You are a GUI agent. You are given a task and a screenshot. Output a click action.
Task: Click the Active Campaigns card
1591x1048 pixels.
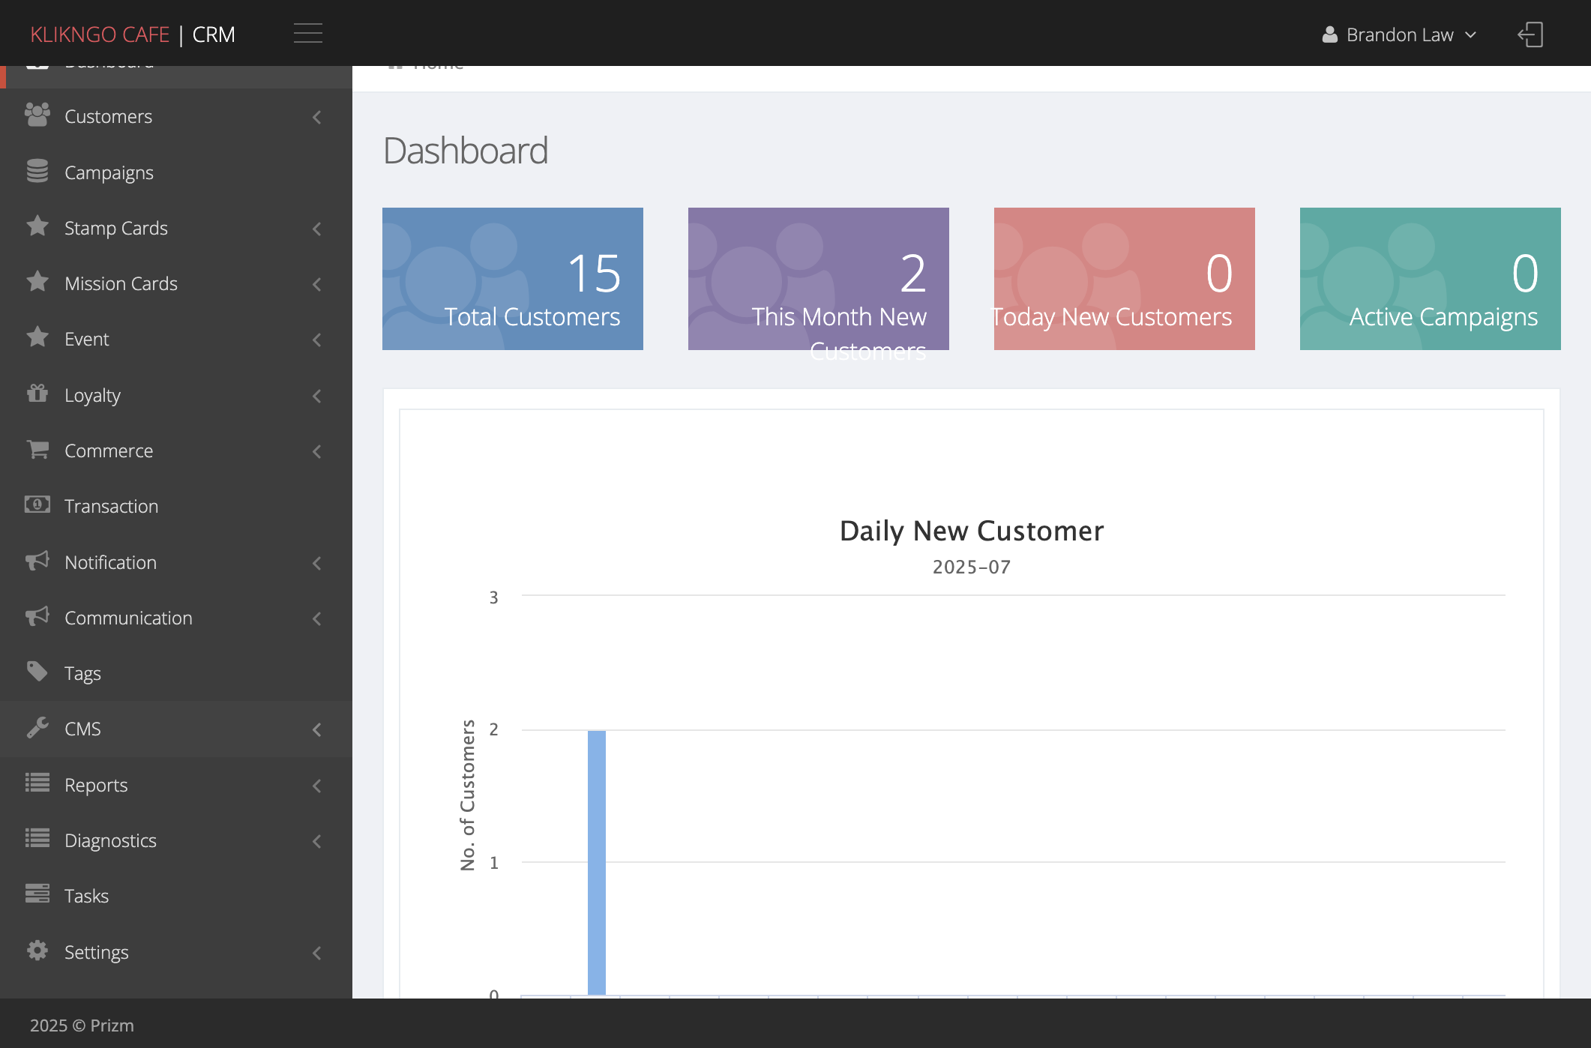point(1431,279)
